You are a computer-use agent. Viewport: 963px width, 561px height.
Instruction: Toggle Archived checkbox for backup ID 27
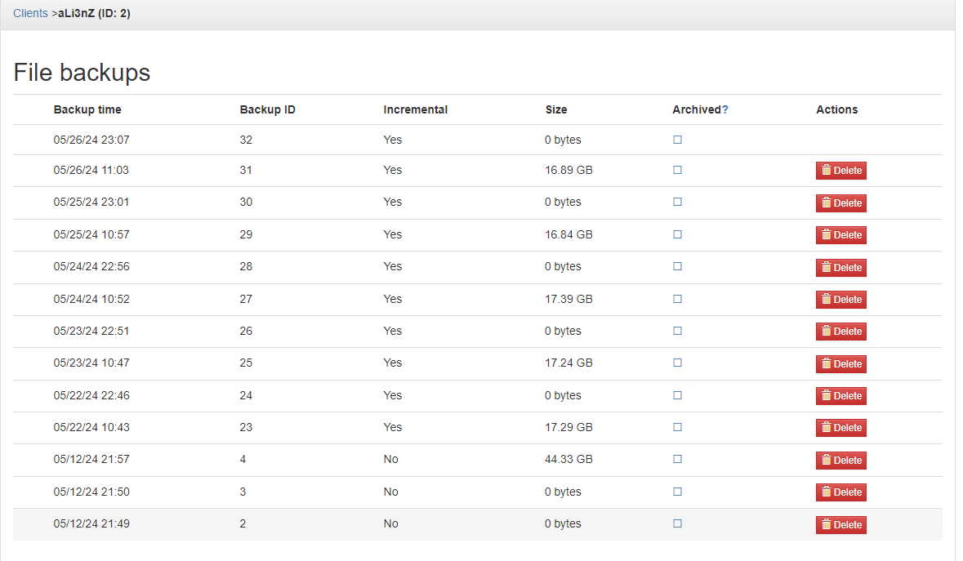click(677, 299)
